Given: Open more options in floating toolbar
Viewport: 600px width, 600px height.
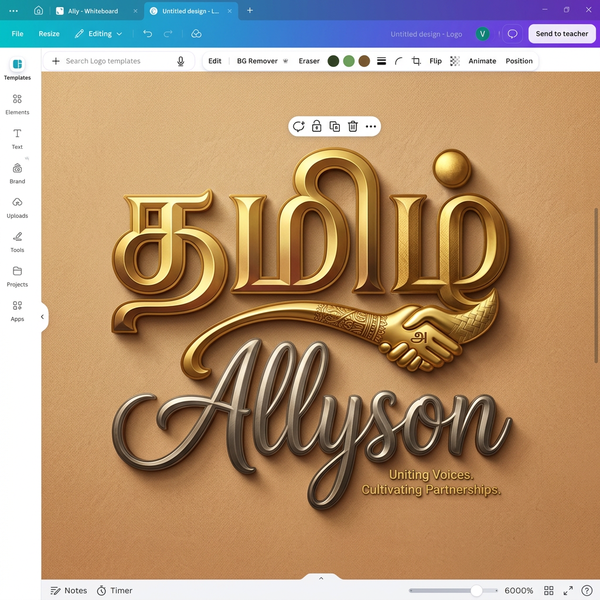Looking at the screenshot, I should pos(371,127).
